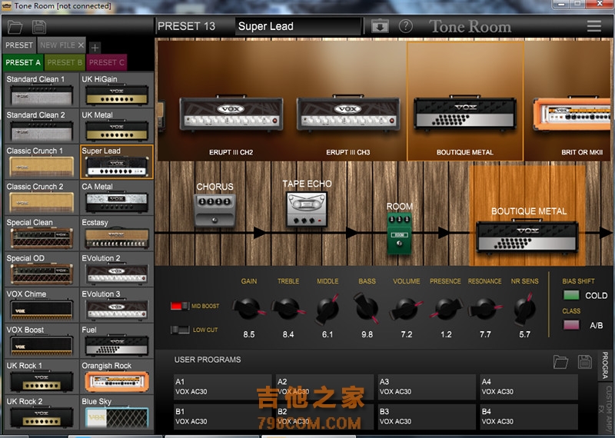The image size is (615, 438).
Task: Load the Classic Crunch 2 preset
Action: (x=42, y=197)
